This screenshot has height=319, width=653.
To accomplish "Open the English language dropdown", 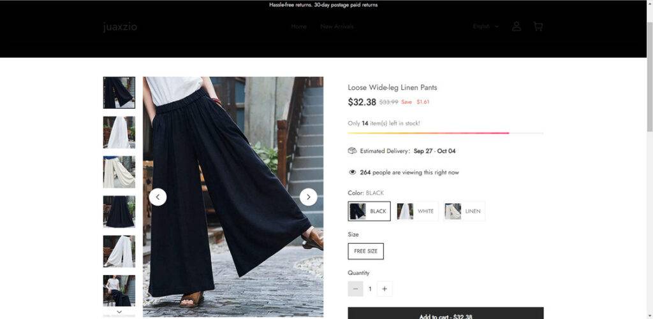I will pyautogui.click(x=485, y=27).
